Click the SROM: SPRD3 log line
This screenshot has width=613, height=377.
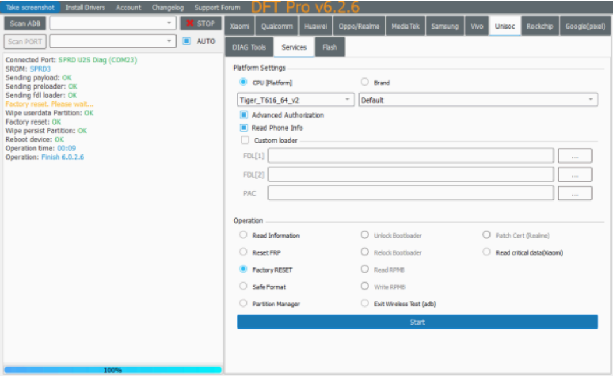(28, 69)
